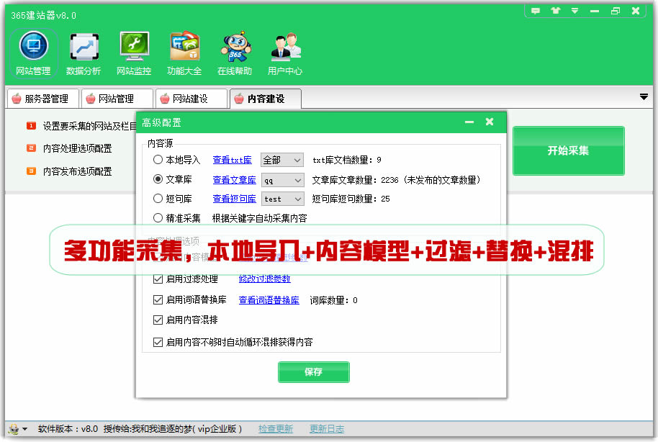Image resolution: width=658 pixels, height=442 pixels.
Task: Open the 数据分析 chart icon
Action: click(84, 48)
